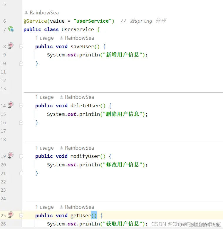Click the highlighted parentheses after getUser
223x229 pixels.
click(x=94, y=215)
